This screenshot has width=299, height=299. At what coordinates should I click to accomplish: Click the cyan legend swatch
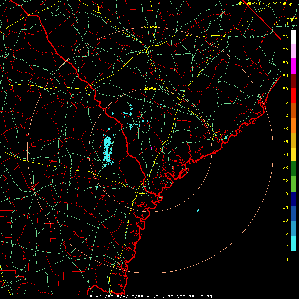pos(293,244)
